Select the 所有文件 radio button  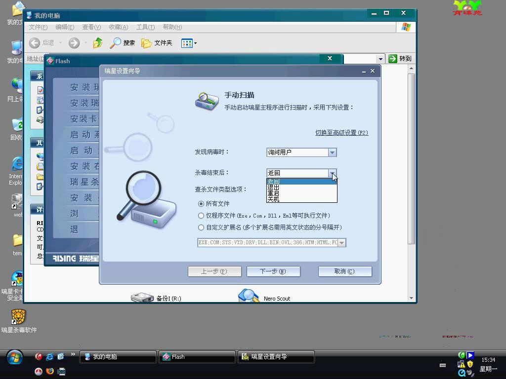(201, 204)
